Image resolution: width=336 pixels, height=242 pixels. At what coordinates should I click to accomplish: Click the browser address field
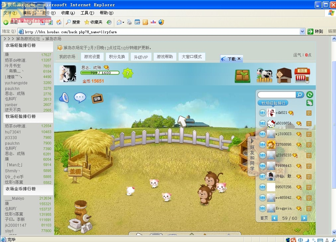coord(159,32)
